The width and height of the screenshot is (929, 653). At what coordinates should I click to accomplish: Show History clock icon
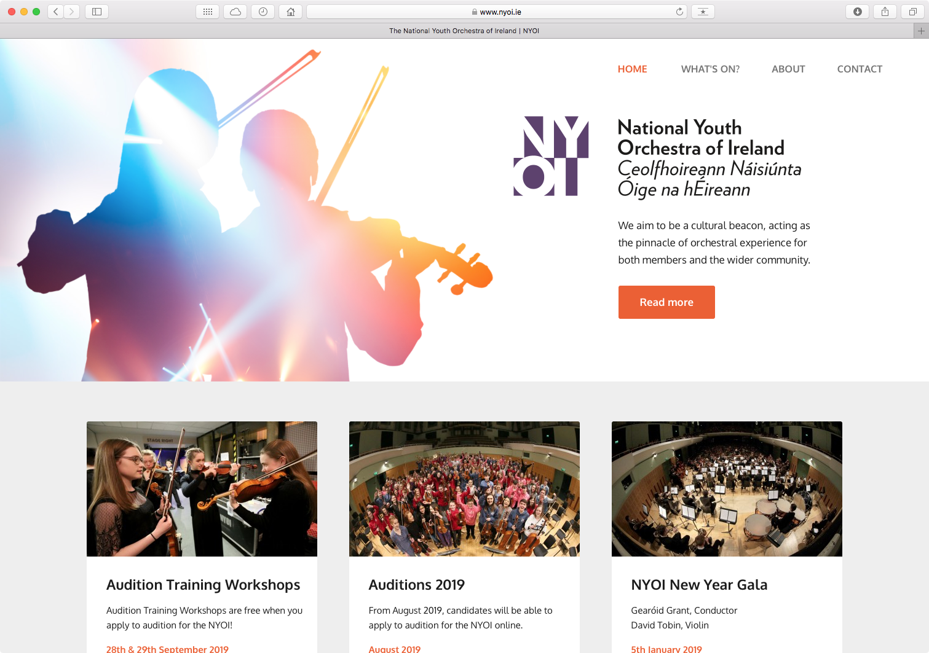[x=263, y=12]
